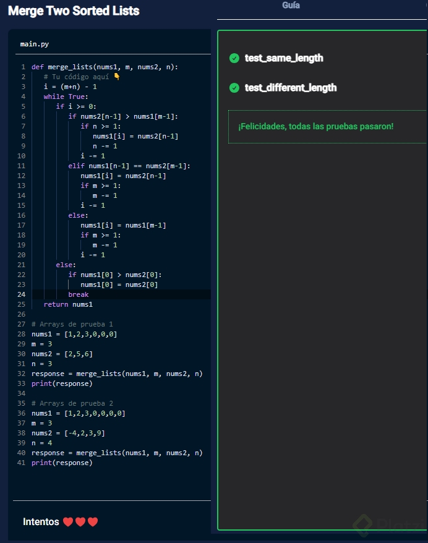Click the middle red heart in Intentos
Image resolution: width=428 pixels, height=543 pixels.
click(80, 522)
